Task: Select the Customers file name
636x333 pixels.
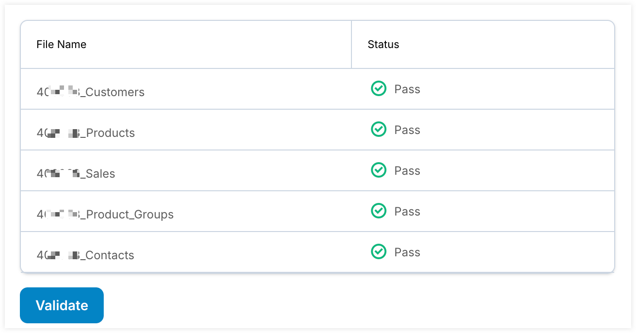Action: 91,92
